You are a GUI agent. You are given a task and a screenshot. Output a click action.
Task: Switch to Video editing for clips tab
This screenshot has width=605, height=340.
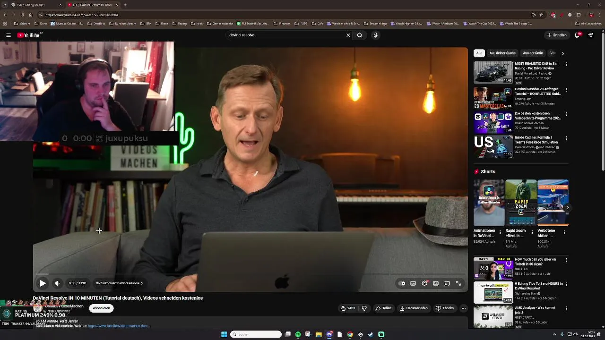pyautogui.click(x=35, y=5)
